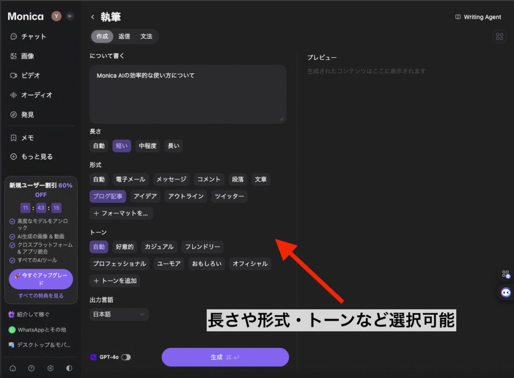Switch to the 作成 tab
Viewport: 514px width, 378px height.
click(102, 36)
